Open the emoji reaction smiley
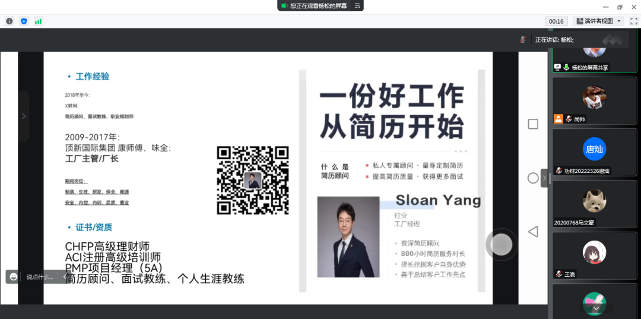 click(x=13, y=277)
